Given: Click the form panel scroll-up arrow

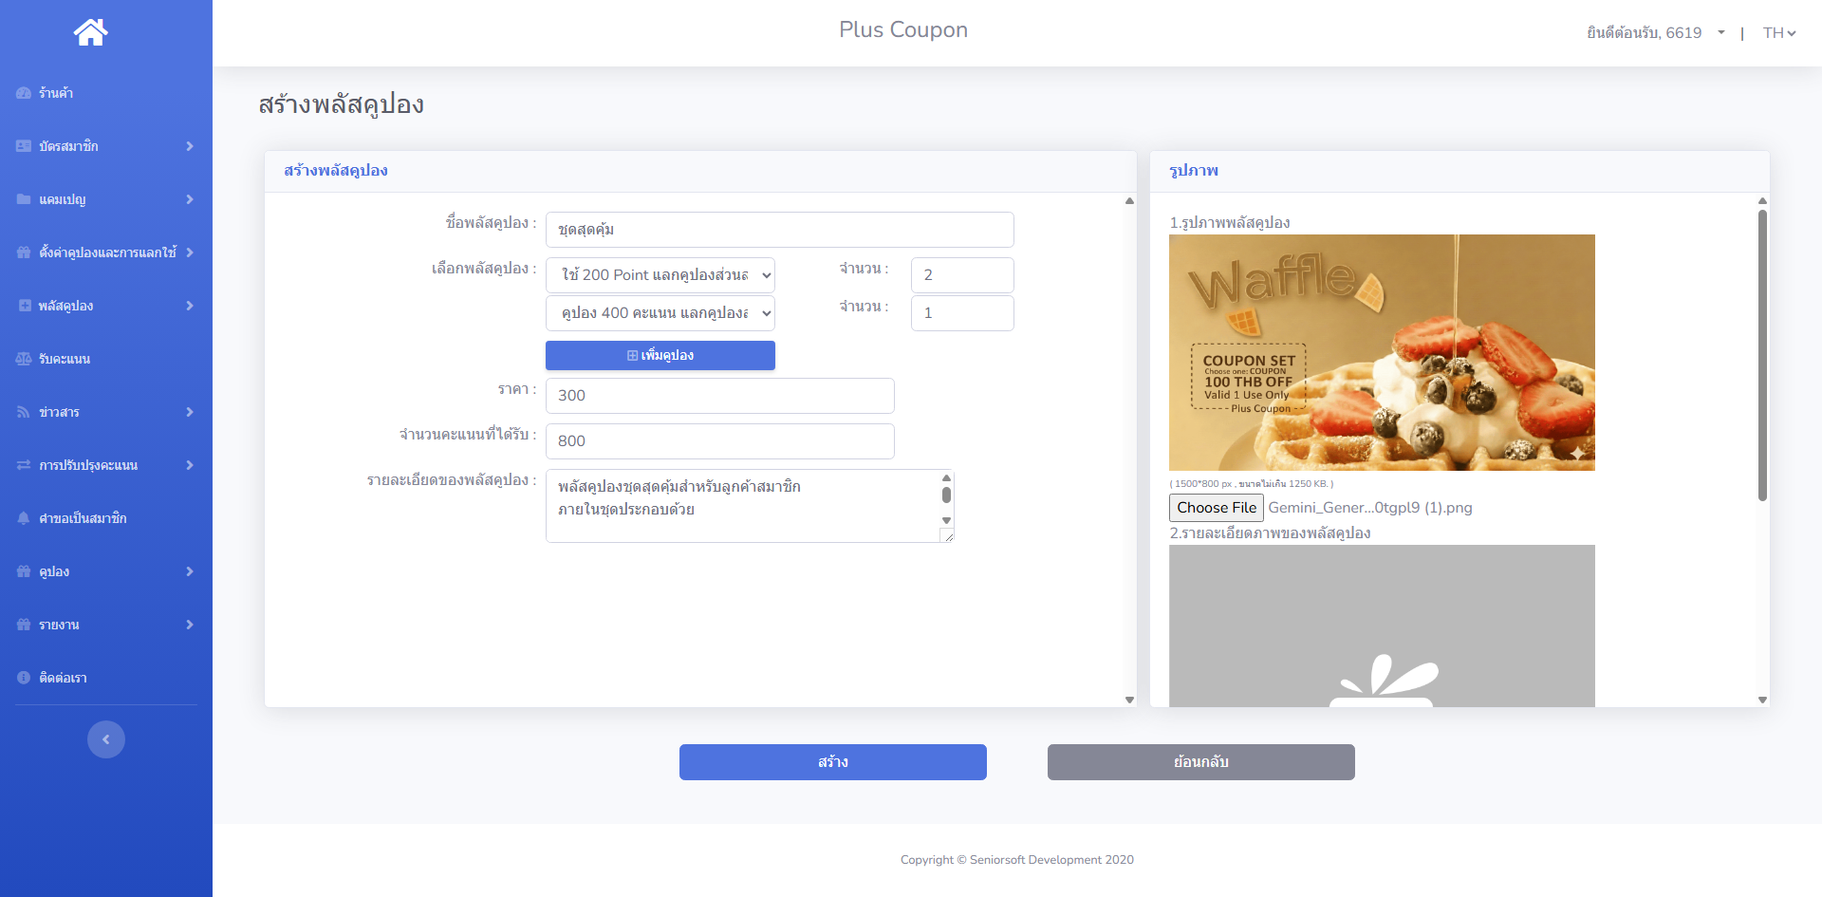Looking at the screenshot, I should (1129, 200).
